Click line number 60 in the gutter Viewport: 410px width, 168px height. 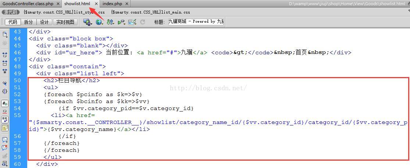[18, 164]
